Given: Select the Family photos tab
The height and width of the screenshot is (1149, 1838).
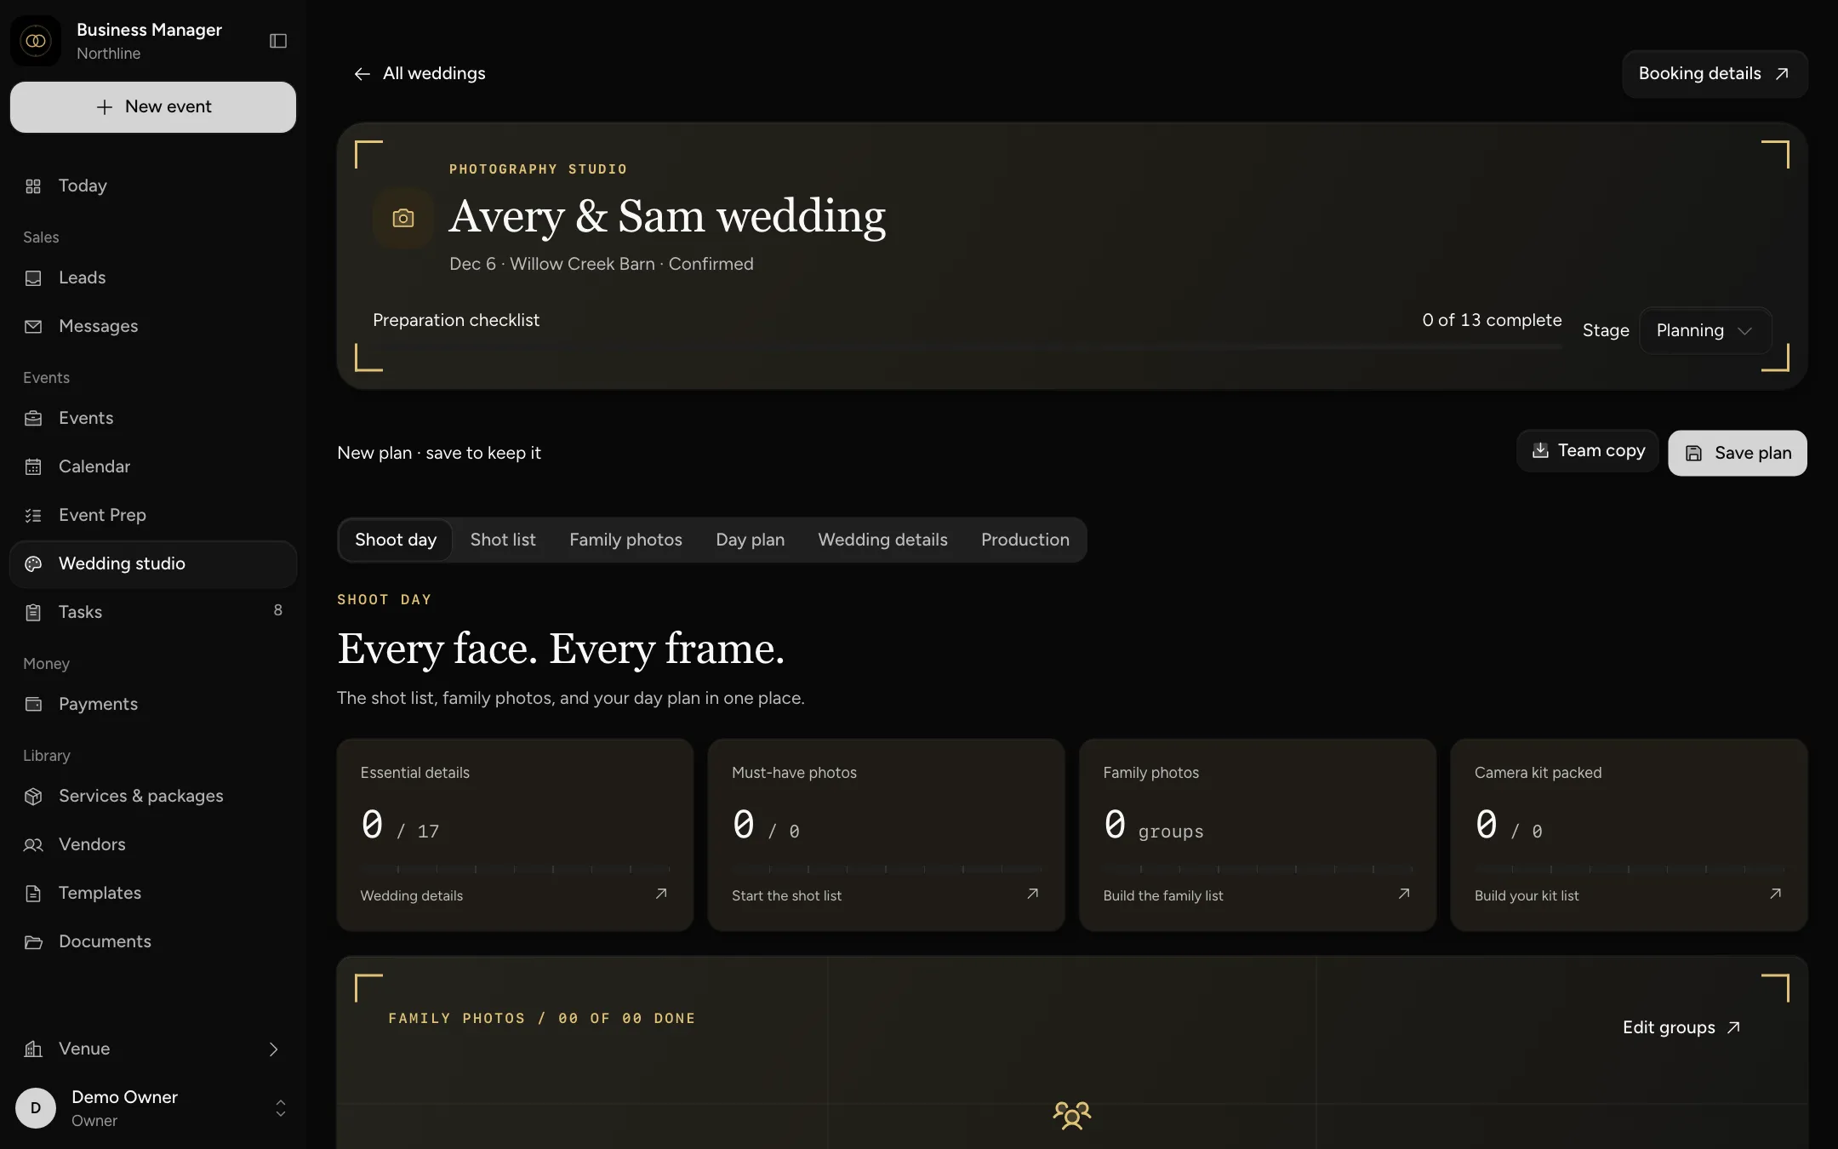Looking at the screenshot, I should point(625,540).
